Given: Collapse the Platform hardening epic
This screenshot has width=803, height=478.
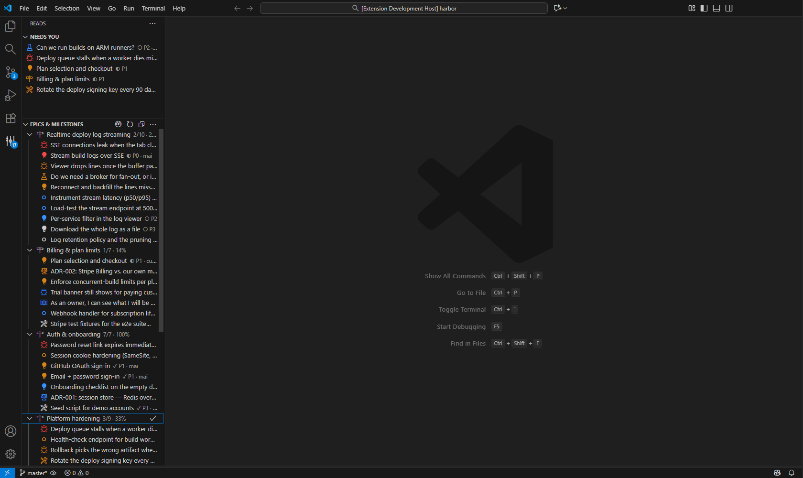Looking at the screenshot, I should (x=30, y=419).
